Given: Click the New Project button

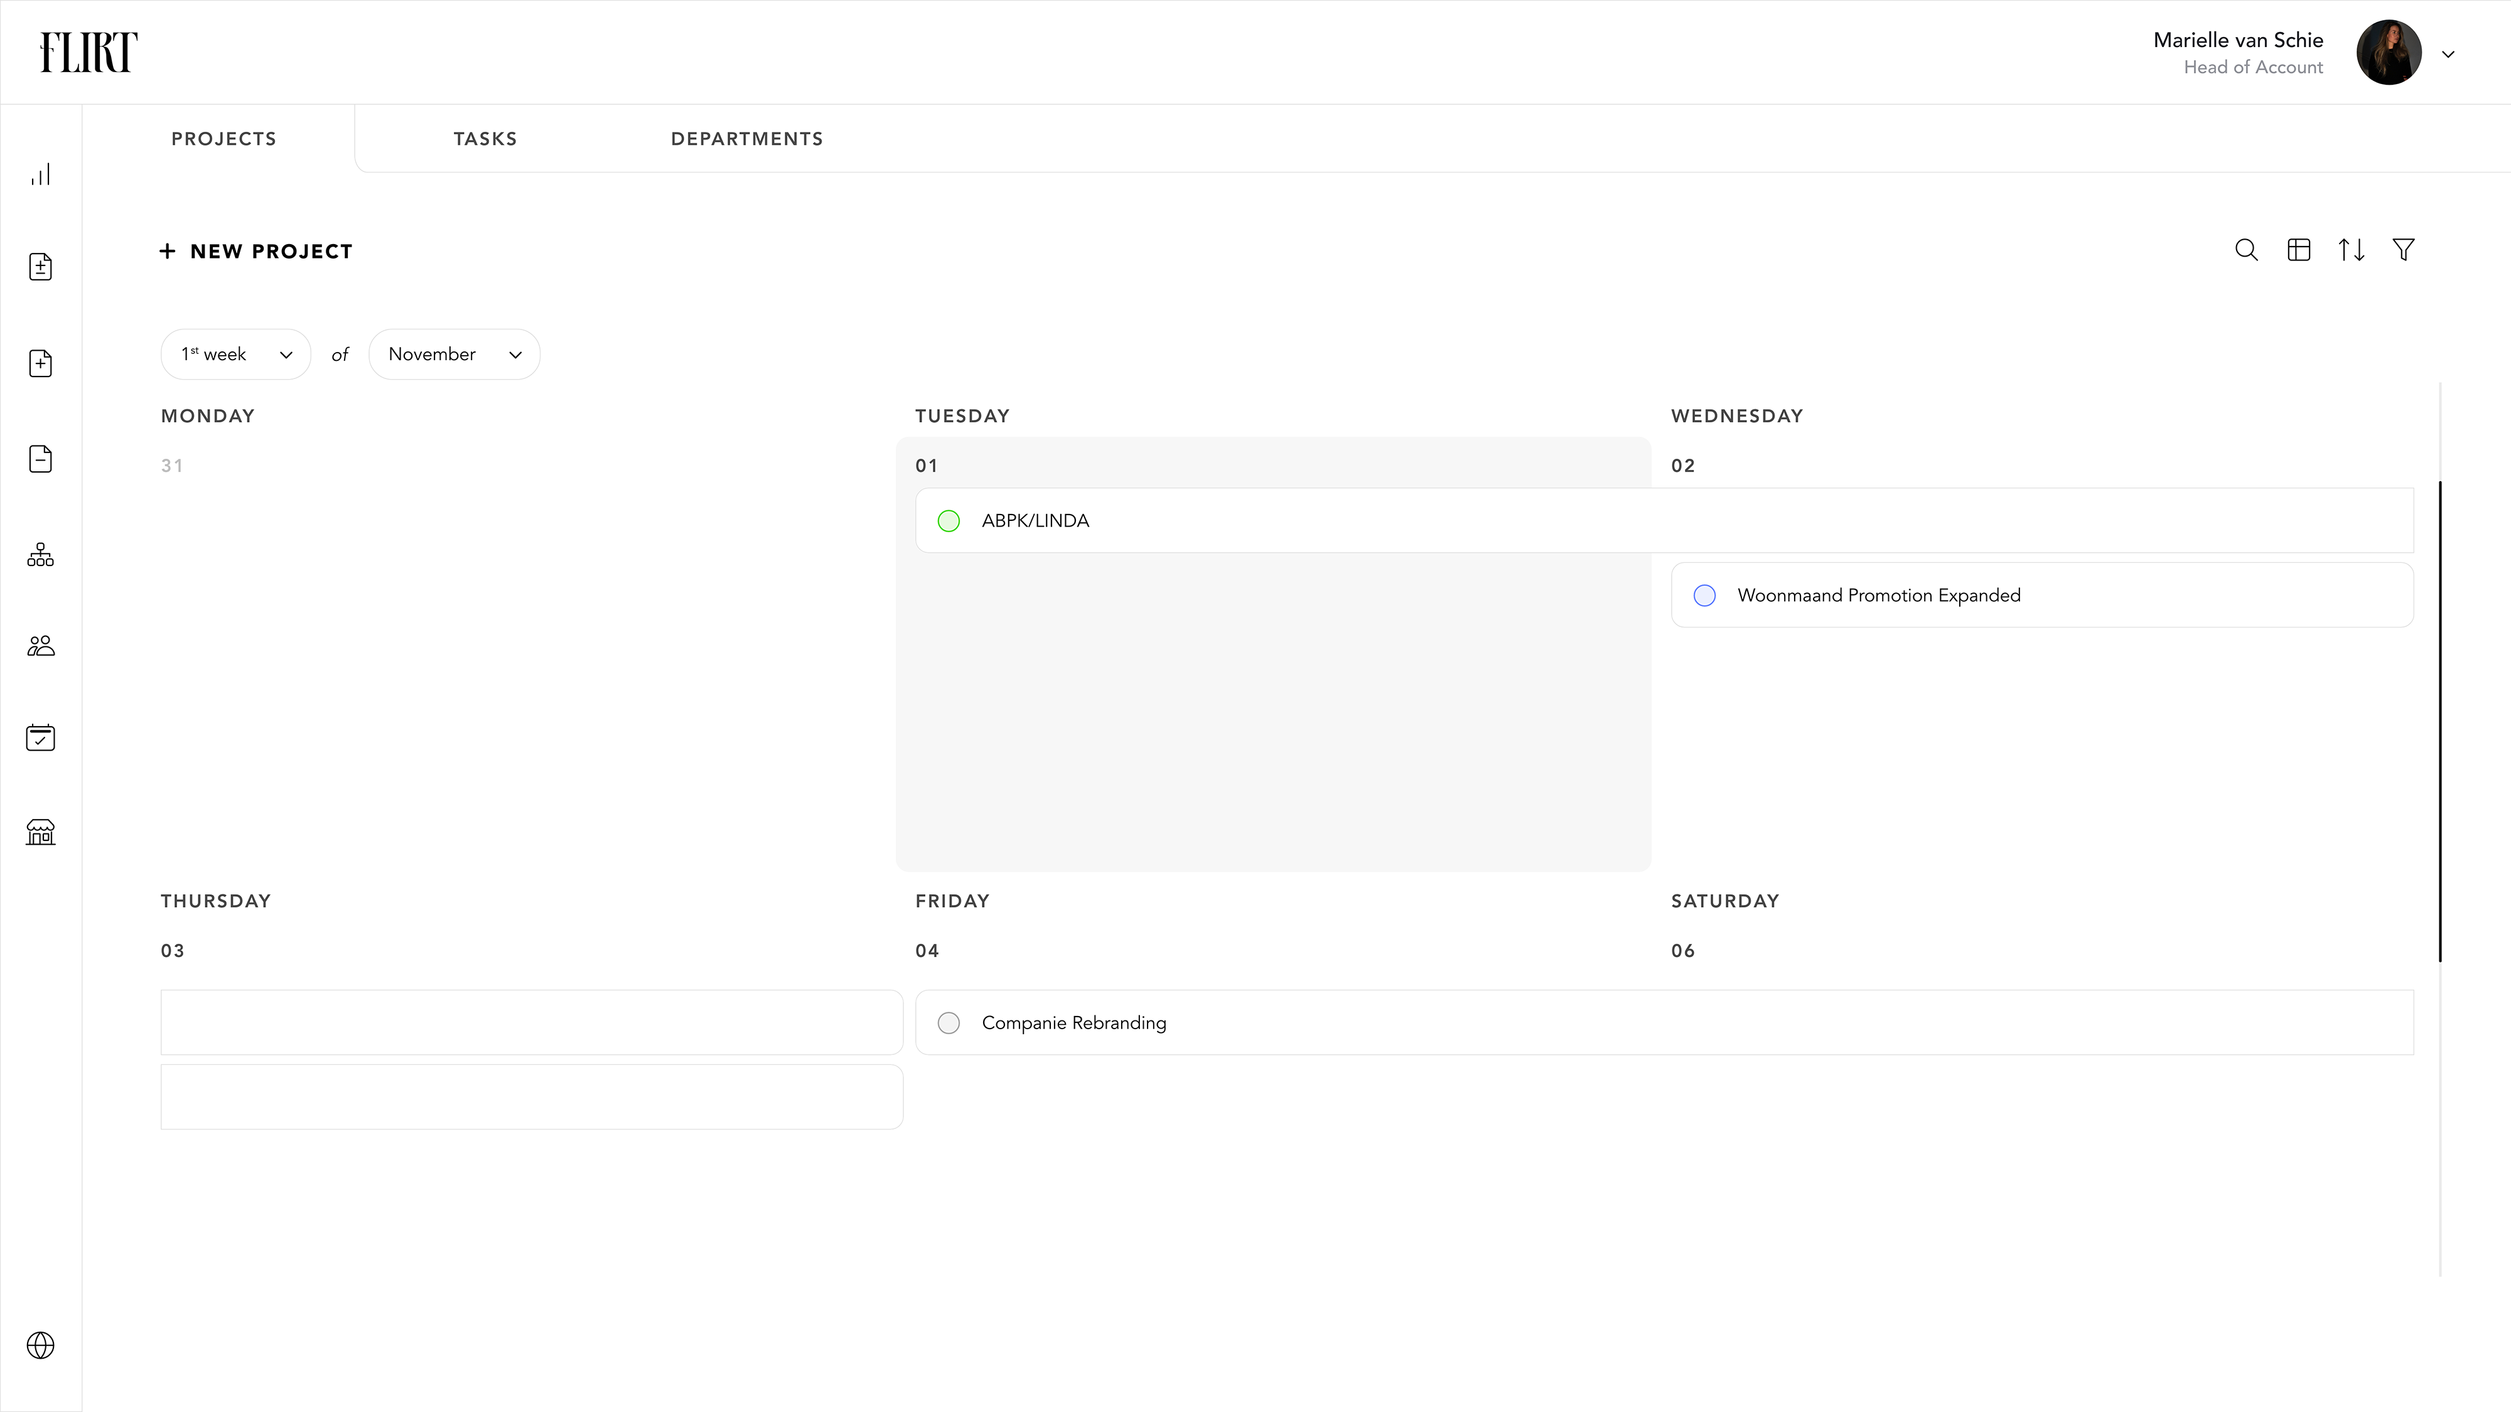Looking at the screenshot, I should click(x=256, y=252).
